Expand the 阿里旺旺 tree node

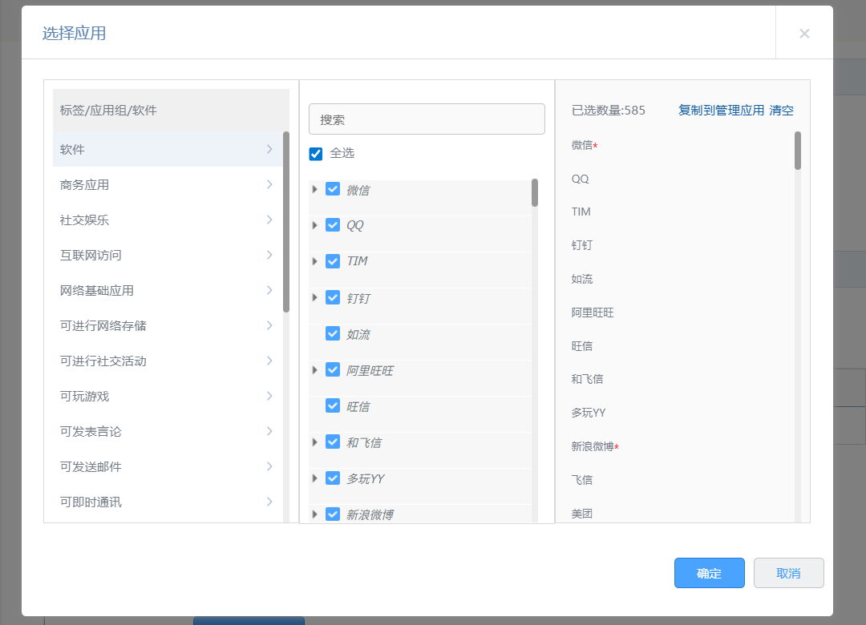pyautogui.click(x=314, y=369)
